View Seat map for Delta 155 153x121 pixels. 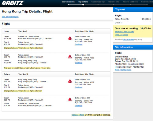click(79, 63)
